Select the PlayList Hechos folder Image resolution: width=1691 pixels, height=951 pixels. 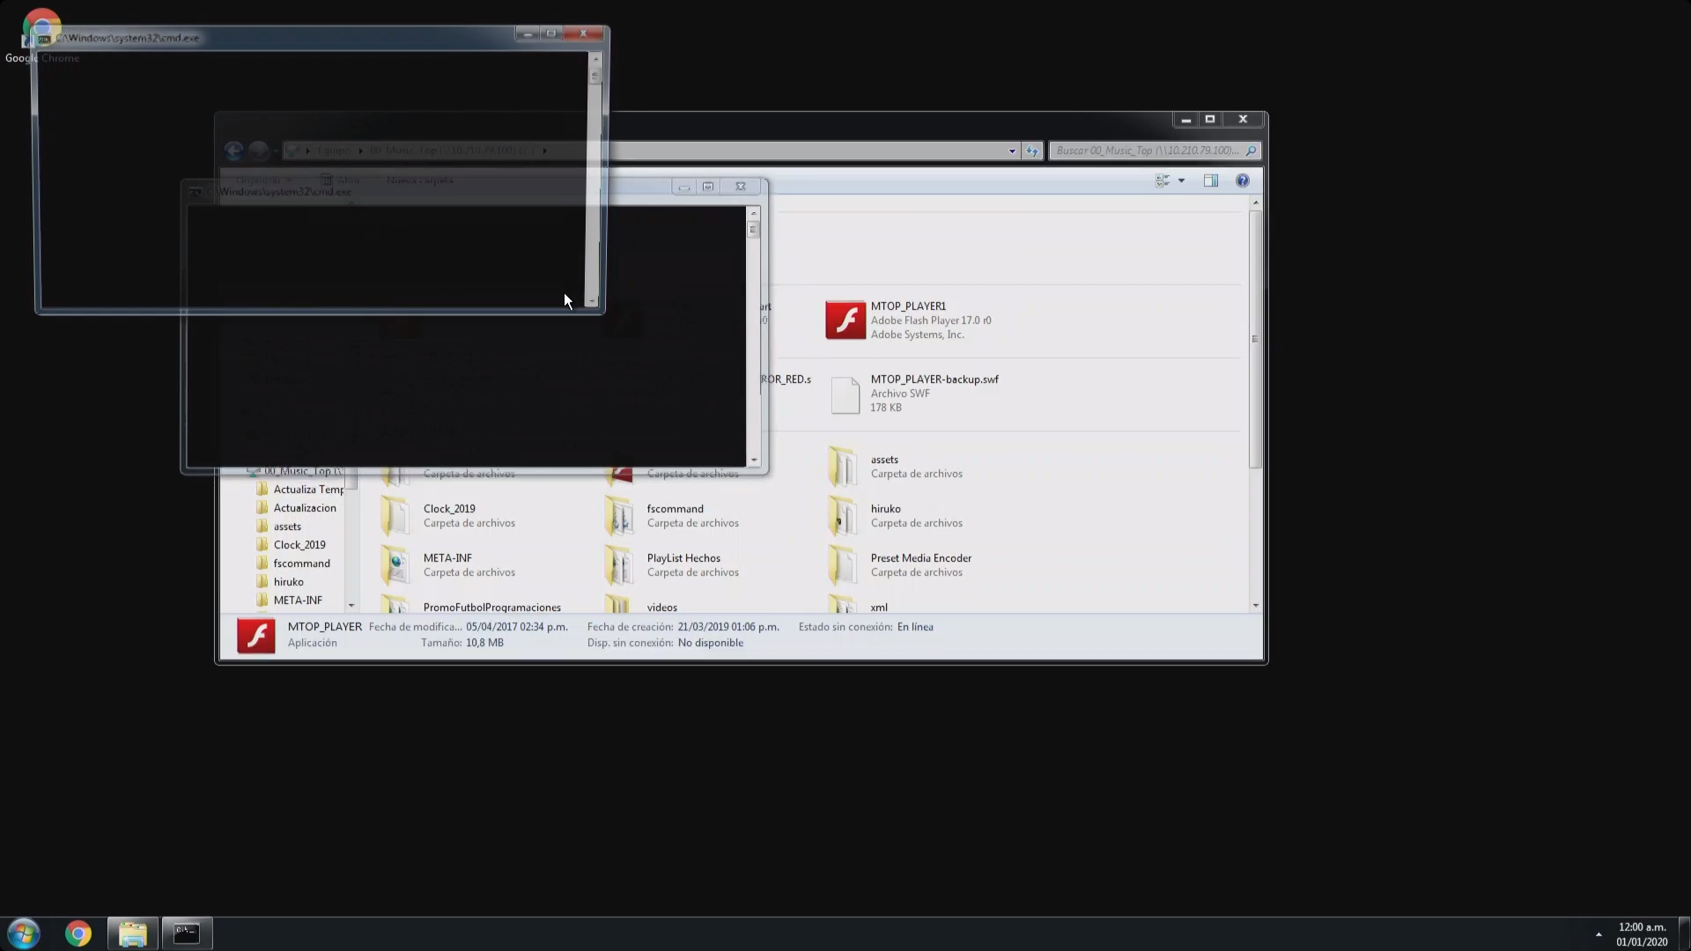coord(673,565)
